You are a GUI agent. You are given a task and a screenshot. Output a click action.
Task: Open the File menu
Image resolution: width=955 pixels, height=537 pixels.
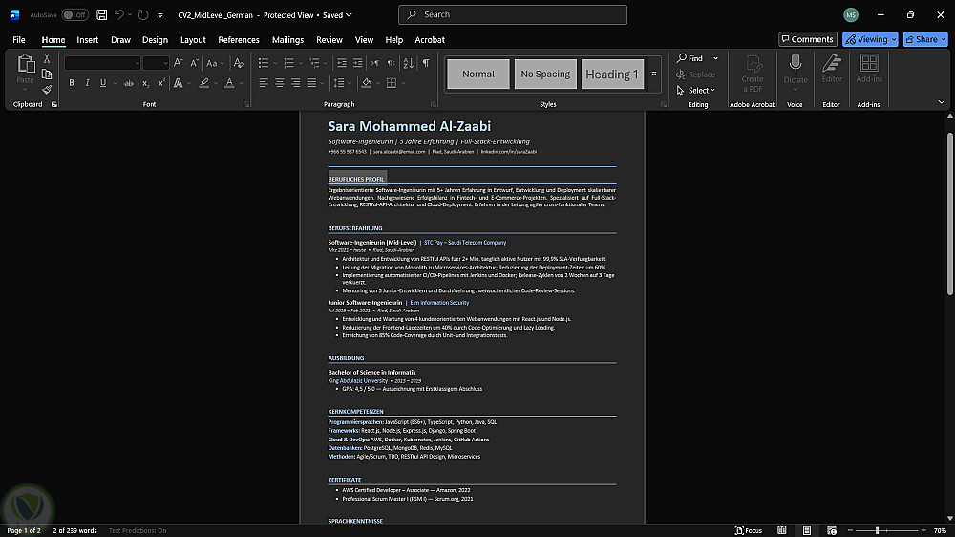[19, 40]
